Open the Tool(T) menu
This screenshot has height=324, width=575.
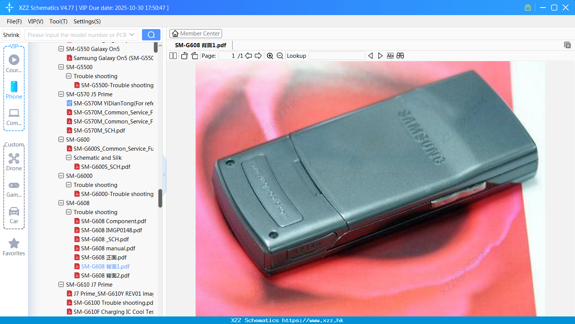click(x=59, y=22)
